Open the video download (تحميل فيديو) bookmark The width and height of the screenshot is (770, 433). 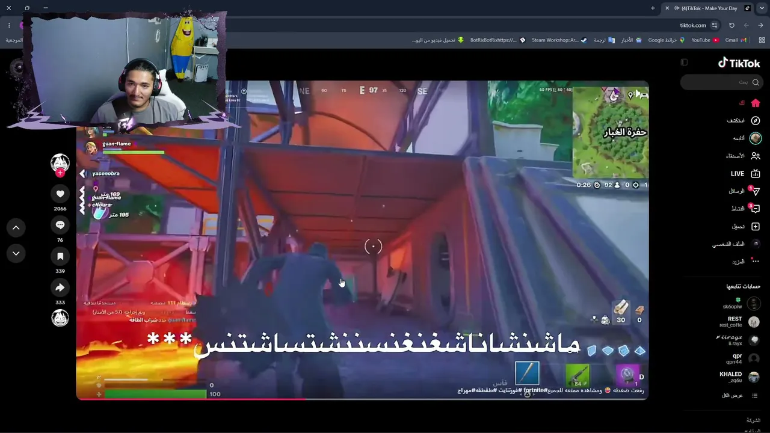[438, 40]
